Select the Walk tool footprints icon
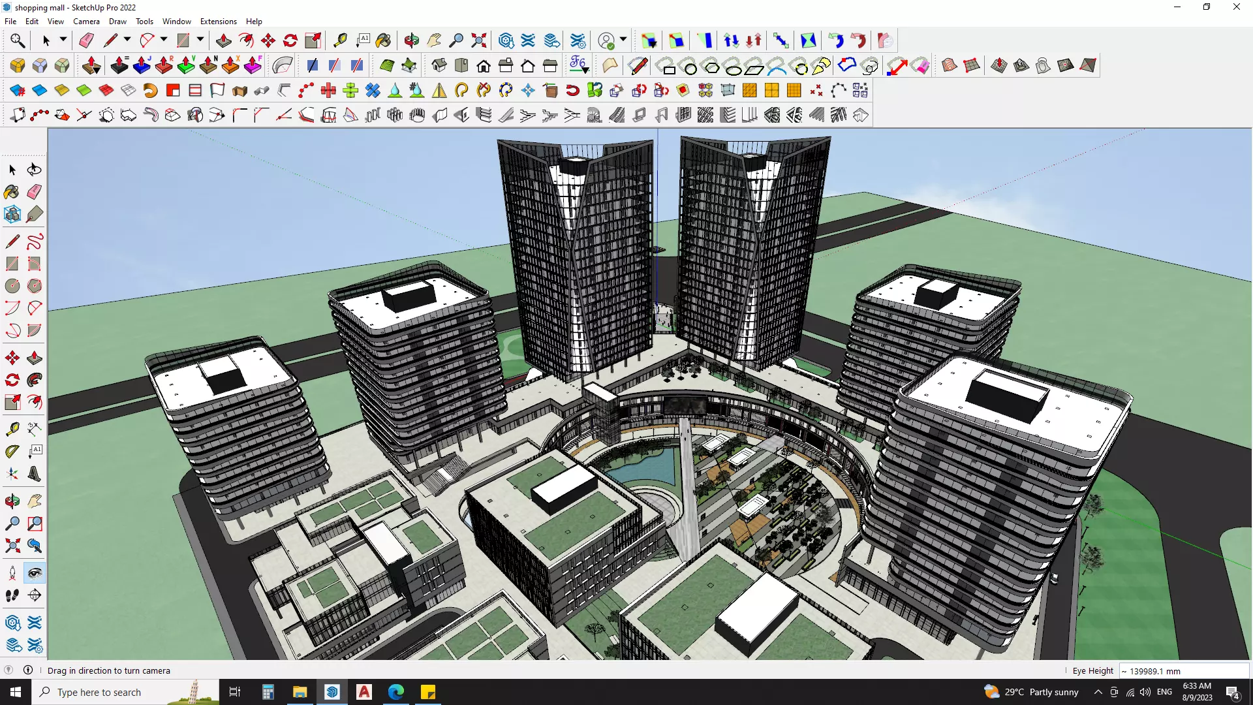Image resolution: width=1253 pixels, height=705 pixels. [x=12, y=595]
